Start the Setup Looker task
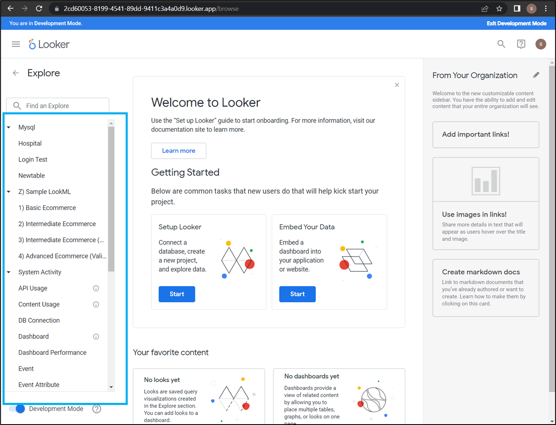 tap(177, 294)
